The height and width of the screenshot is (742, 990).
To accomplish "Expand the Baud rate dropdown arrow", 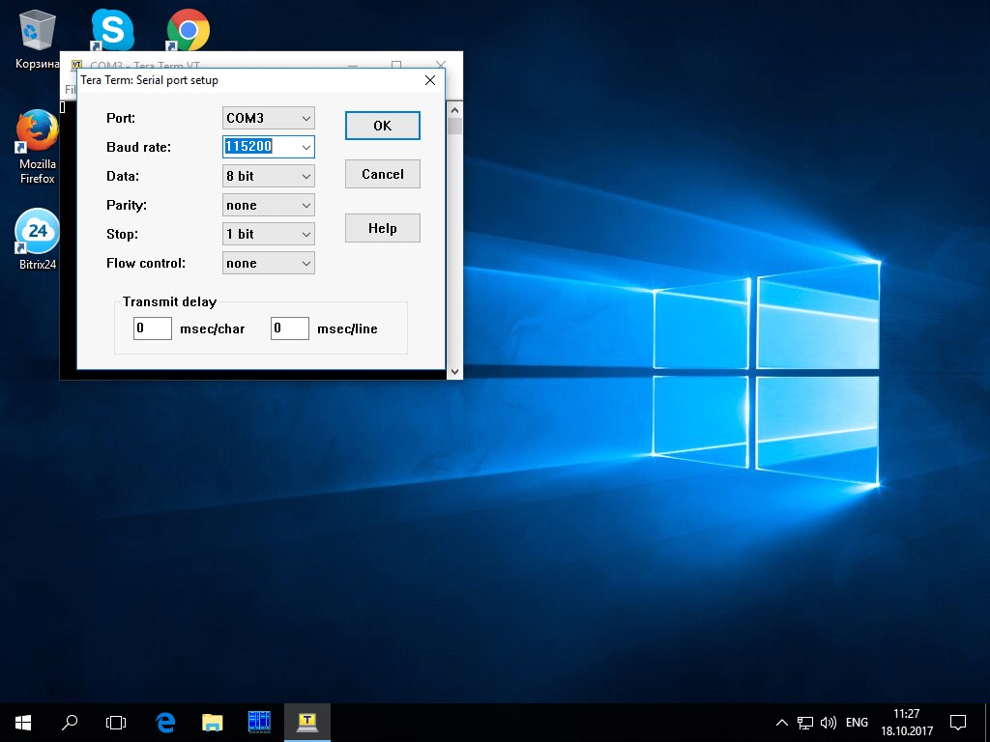I will (306, 147).
